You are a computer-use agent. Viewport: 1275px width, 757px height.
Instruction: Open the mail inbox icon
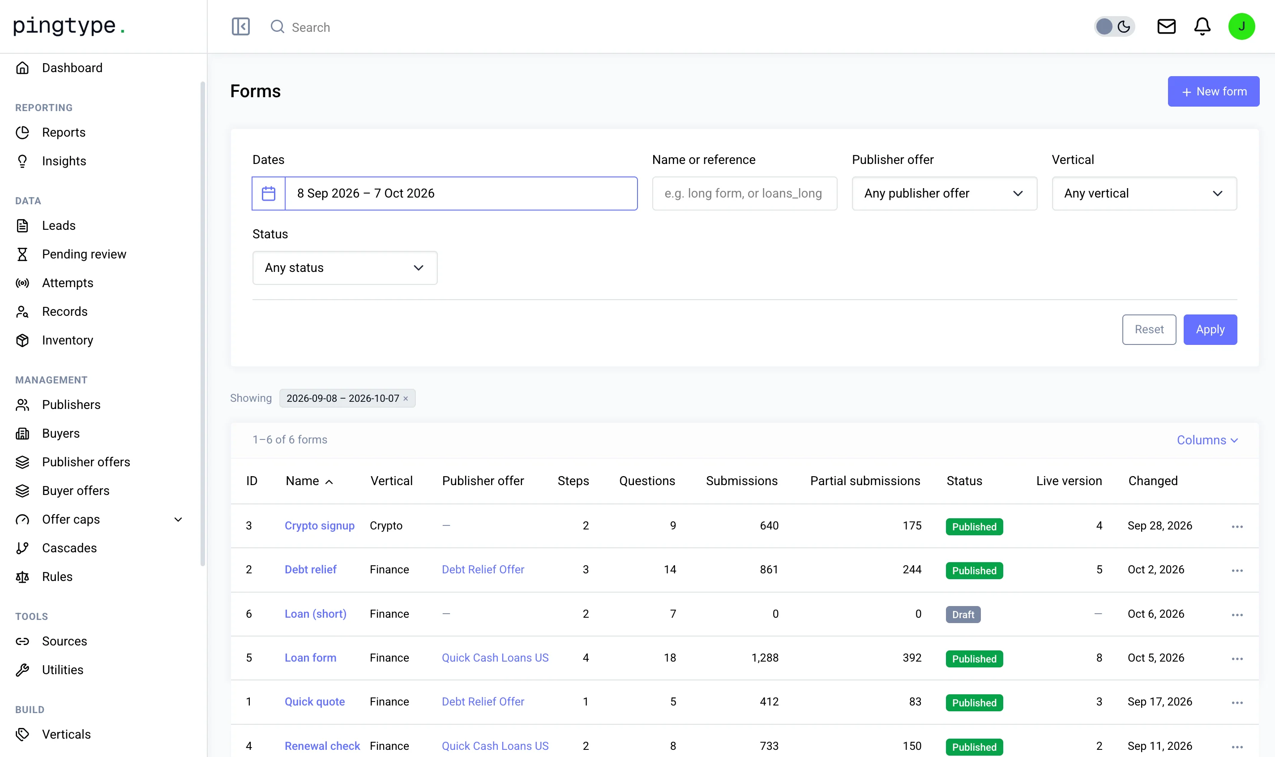1166,26
